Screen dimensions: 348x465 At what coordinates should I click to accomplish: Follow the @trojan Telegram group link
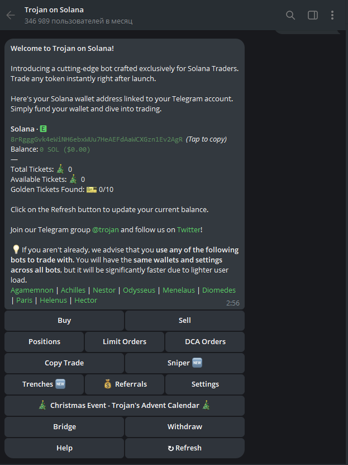point(105,230)
